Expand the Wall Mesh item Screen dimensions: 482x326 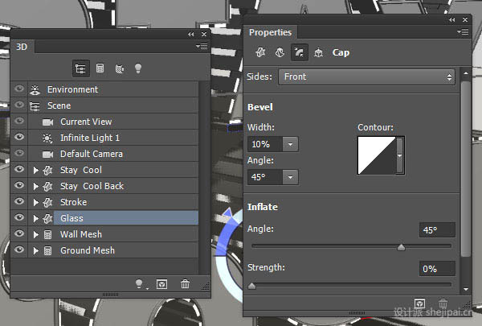click(x=35, y=234)
